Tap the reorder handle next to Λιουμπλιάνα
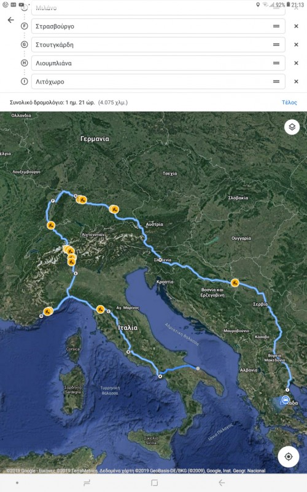 point(276,63)
